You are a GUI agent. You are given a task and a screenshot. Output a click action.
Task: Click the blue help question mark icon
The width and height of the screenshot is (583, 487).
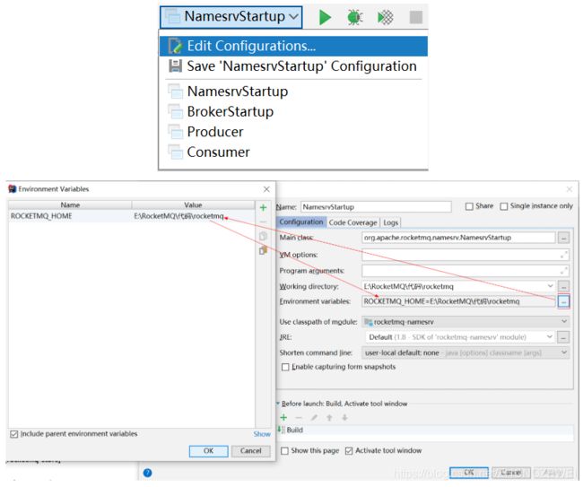[148, 473]
